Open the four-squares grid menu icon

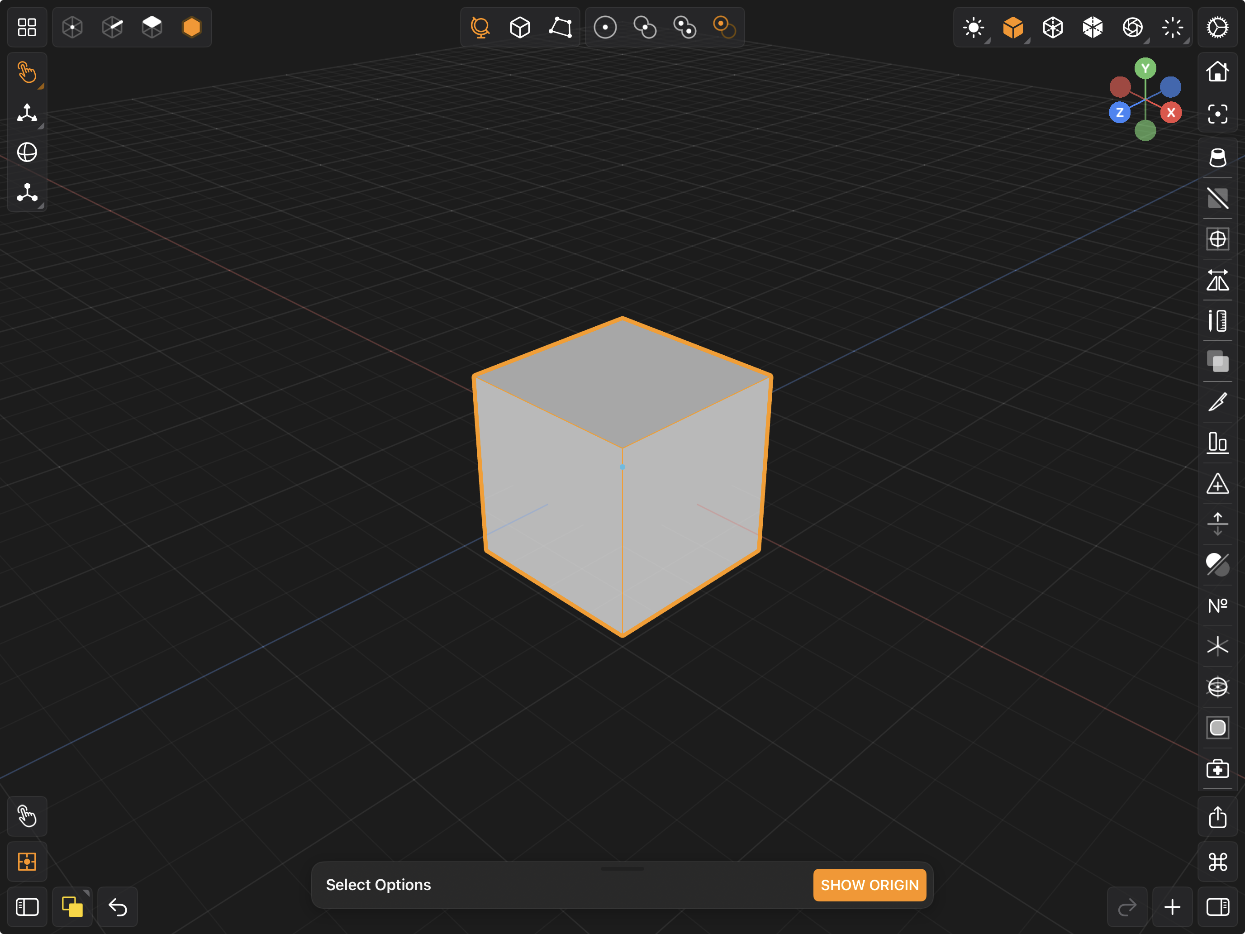point(27,27)
